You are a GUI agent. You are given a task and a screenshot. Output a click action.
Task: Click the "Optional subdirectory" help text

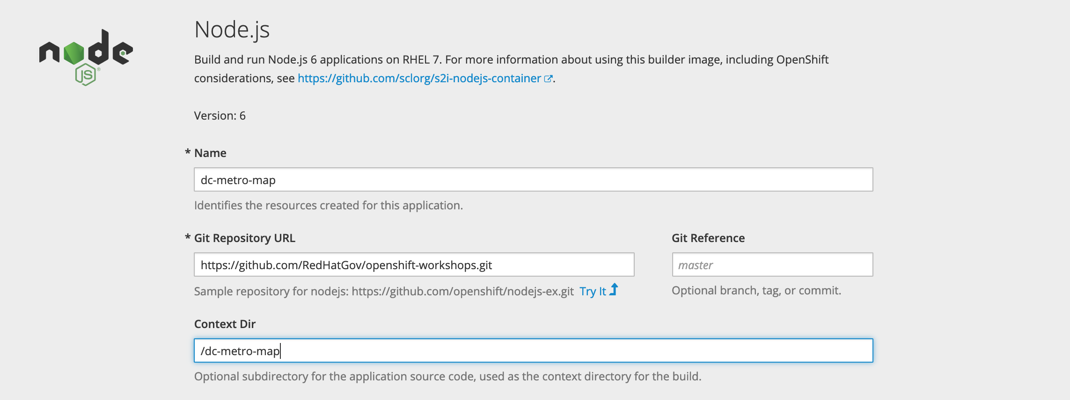click(448, 377)
